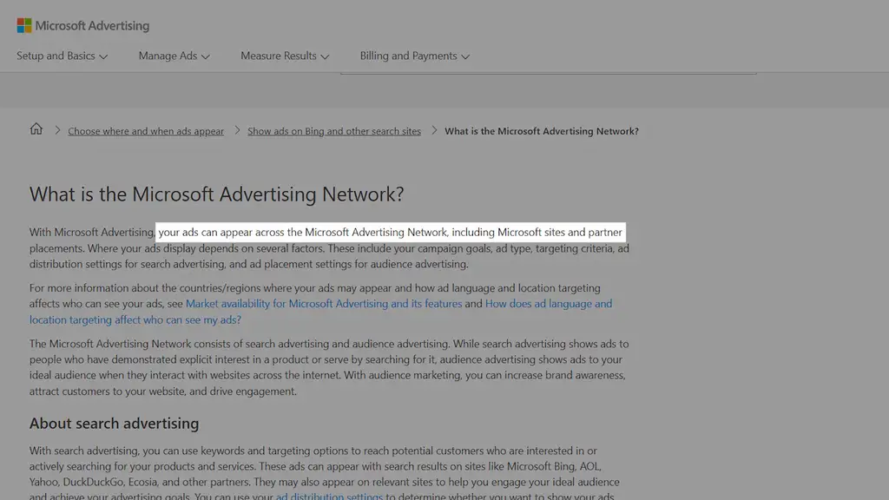Click paragraph starting 'With search advertising, you can'

(x=325, y=474)
